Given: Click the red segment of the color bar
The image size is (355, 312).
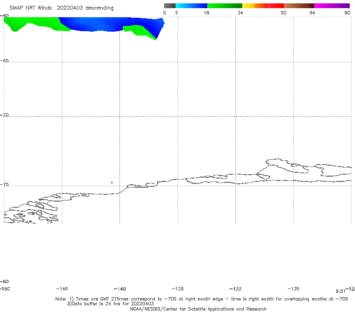Looking at the screenshot, I should (x=275, y=6).
